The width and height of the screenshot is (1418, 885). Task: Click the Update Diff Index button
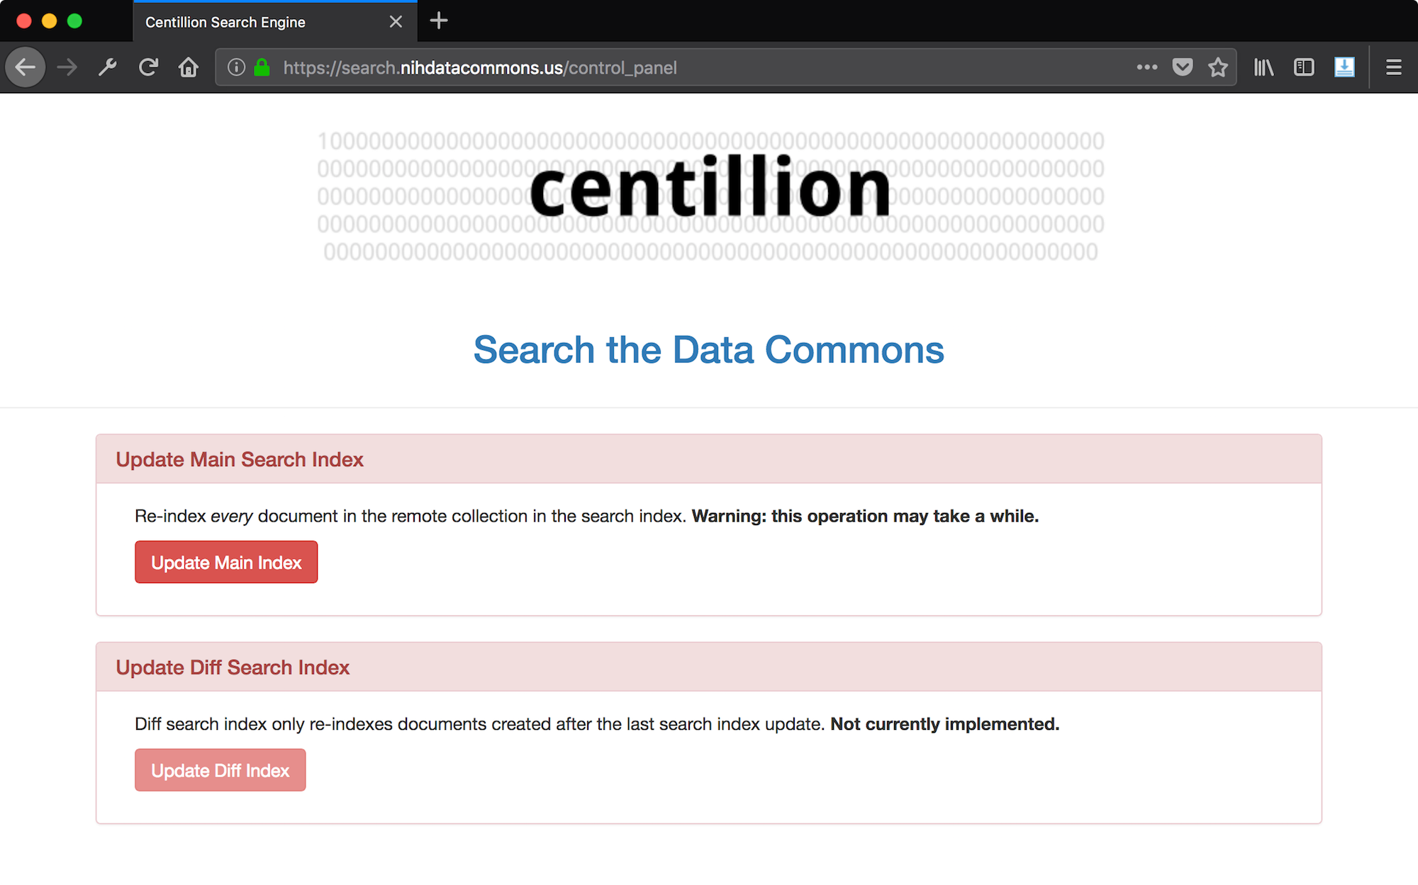coord(220,770)
